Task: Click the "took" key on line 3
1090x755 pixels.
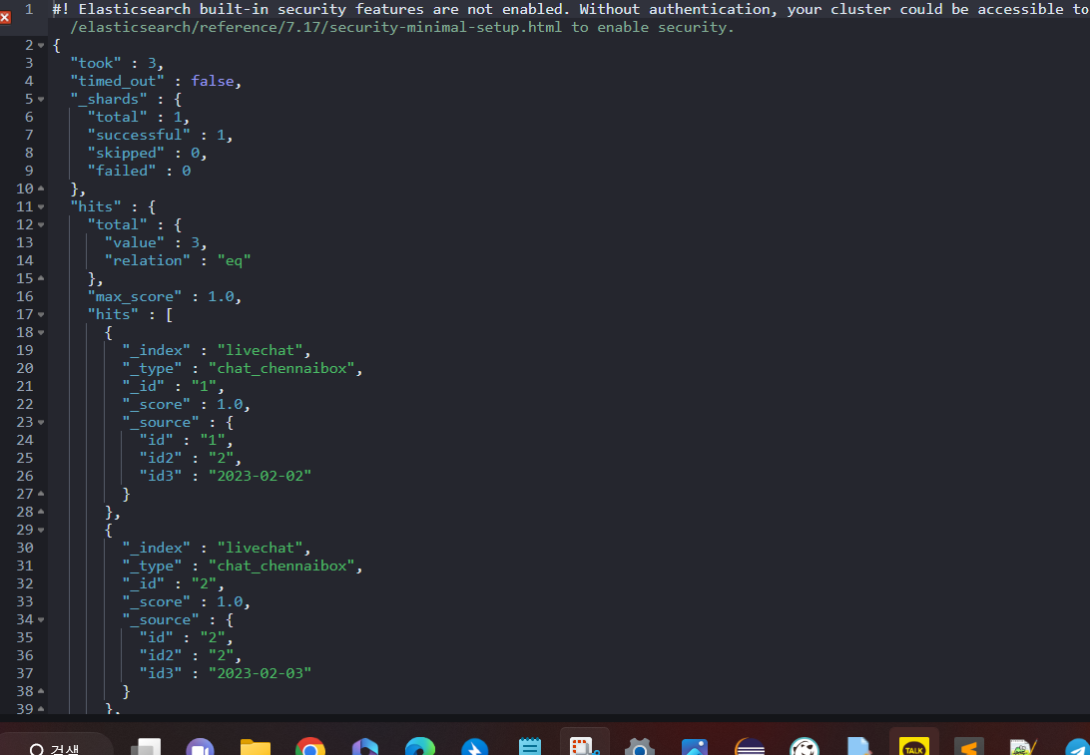Action: point(96,63)
